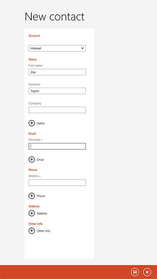157x279 pixels.
Task: Click the 'Name' add label text
Action: 41,123
